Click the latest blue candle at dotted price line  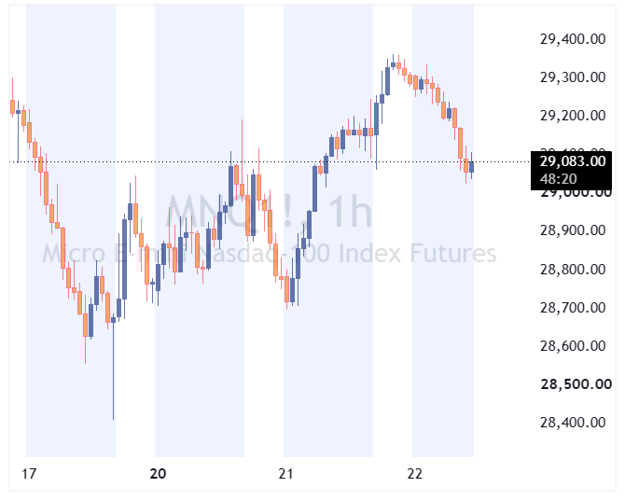(x=471, y=167)
